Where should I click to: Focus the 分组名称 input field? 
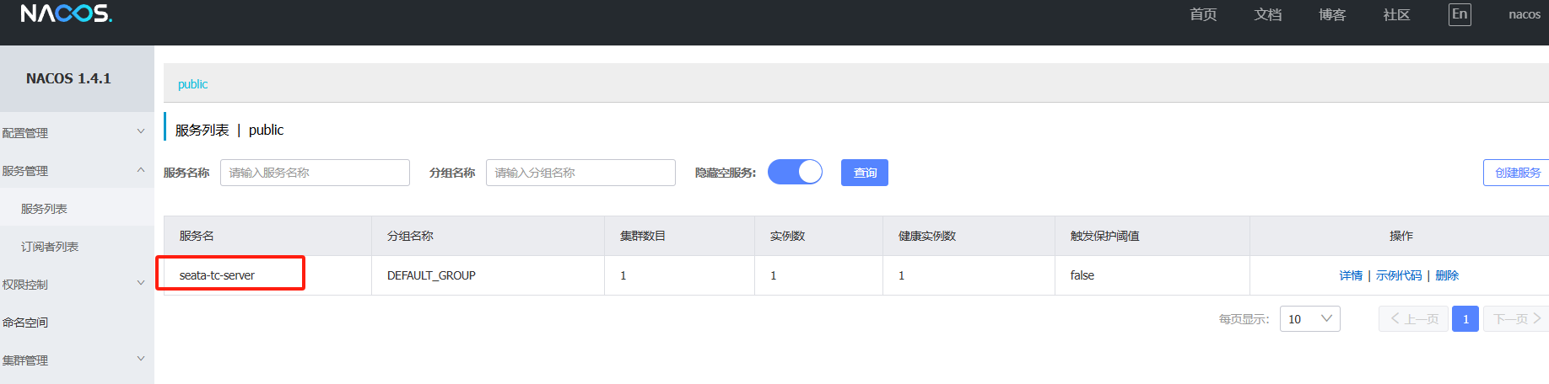click(x=580, y=173)
